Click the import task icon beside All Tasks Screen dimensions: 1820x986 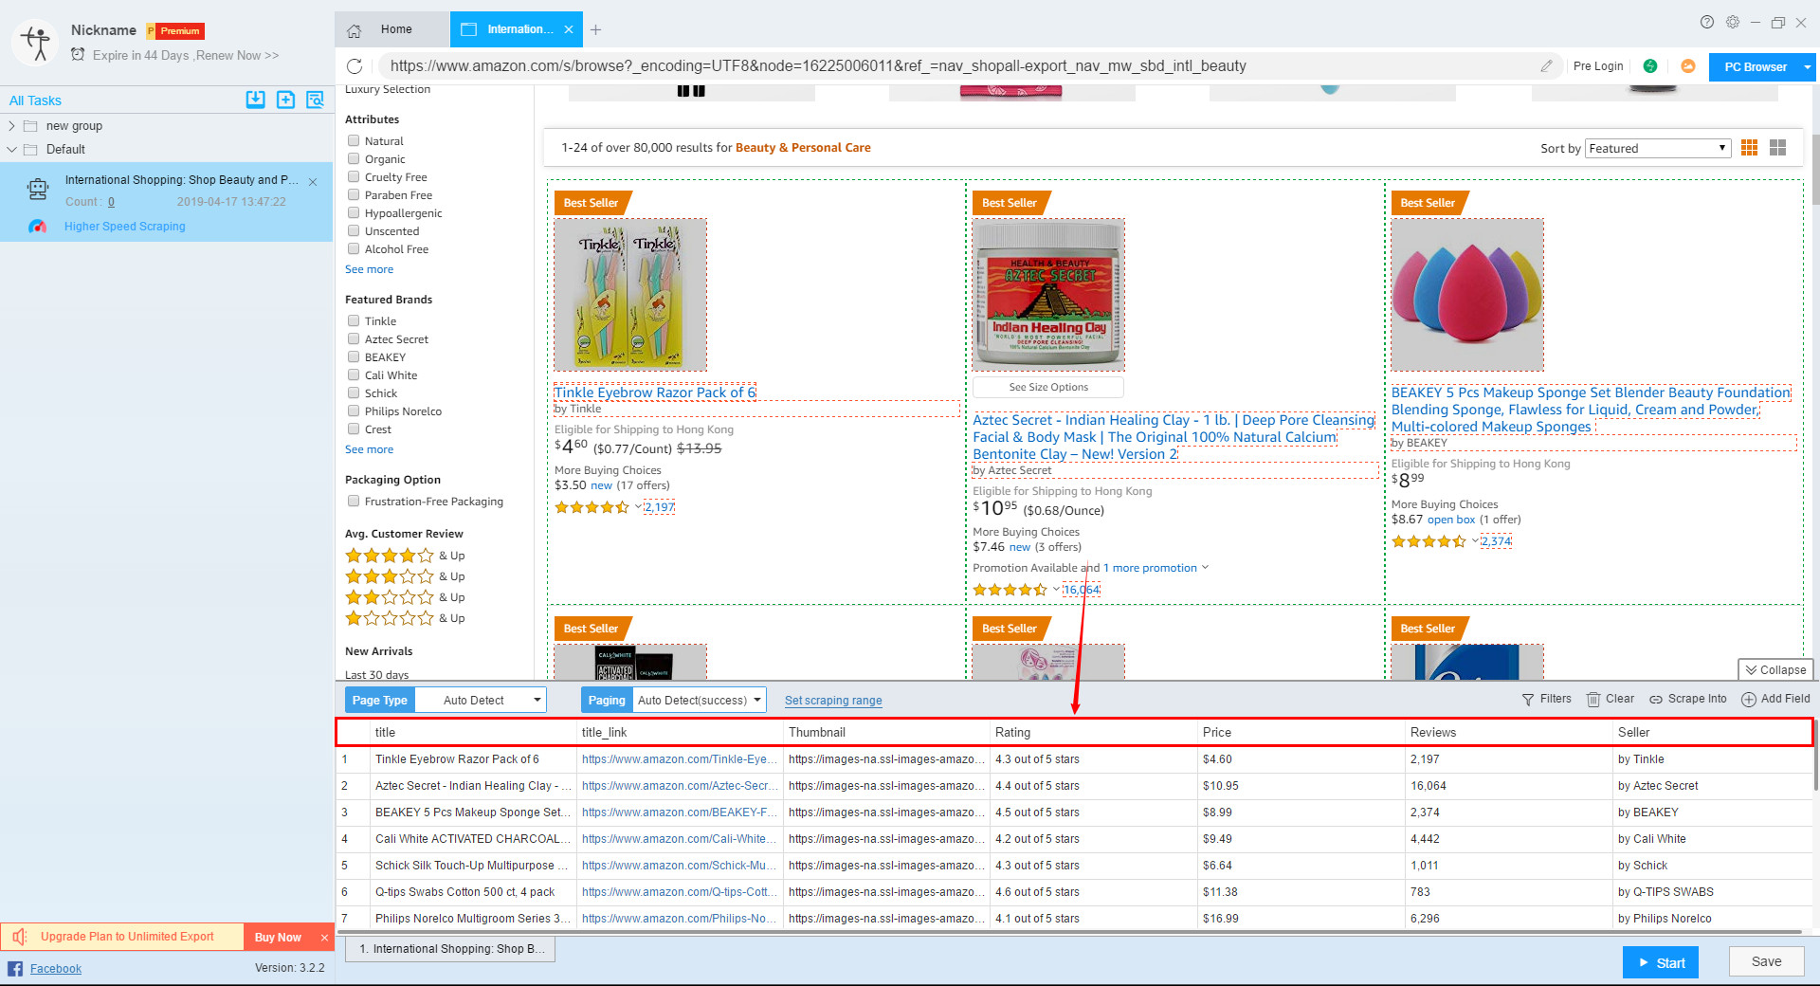pyautogui.click(x=255, y=100)
